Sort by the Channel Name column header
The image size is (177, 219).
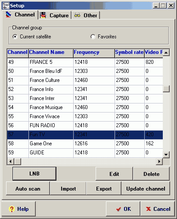pos(51,53)
